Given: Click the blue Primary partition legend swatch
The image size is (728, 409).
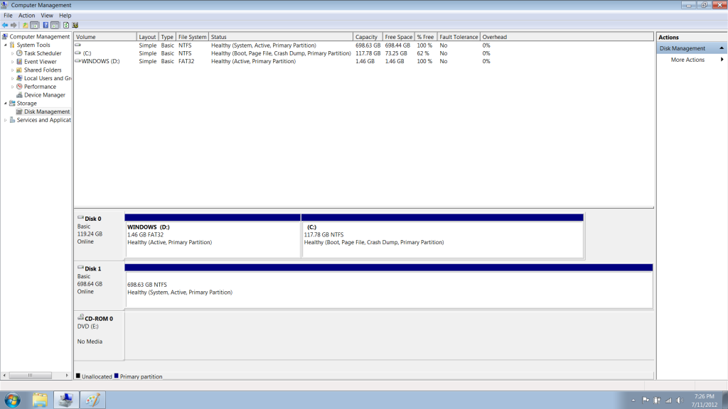Looking at the screenshot, I should point(117,376).
